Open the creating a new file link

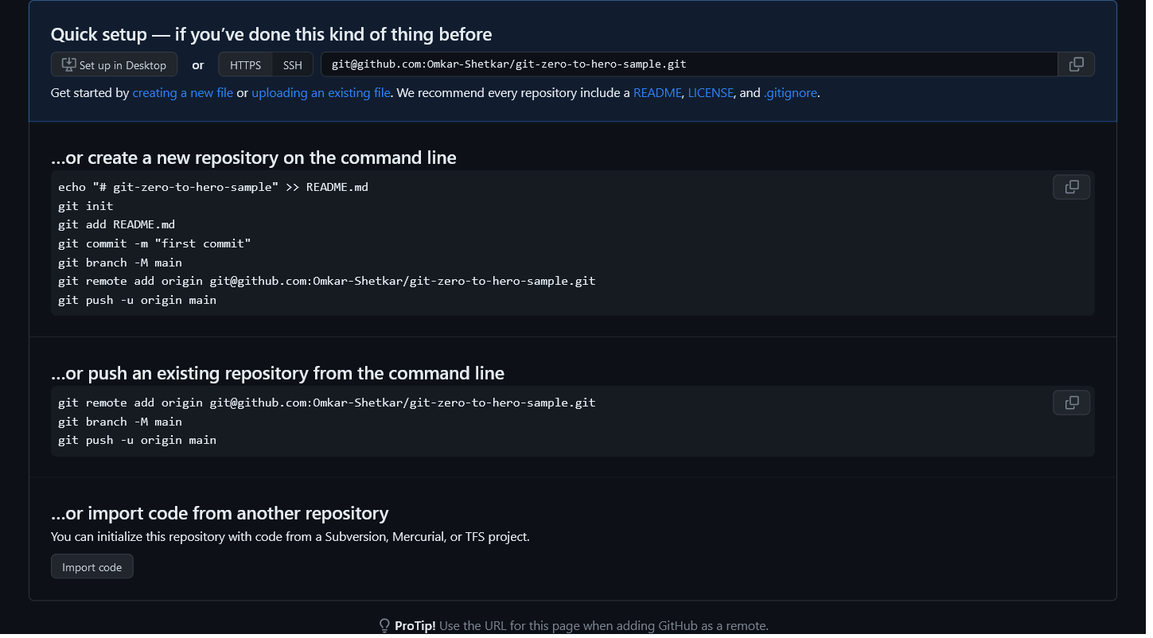click(x=182, y=93)
